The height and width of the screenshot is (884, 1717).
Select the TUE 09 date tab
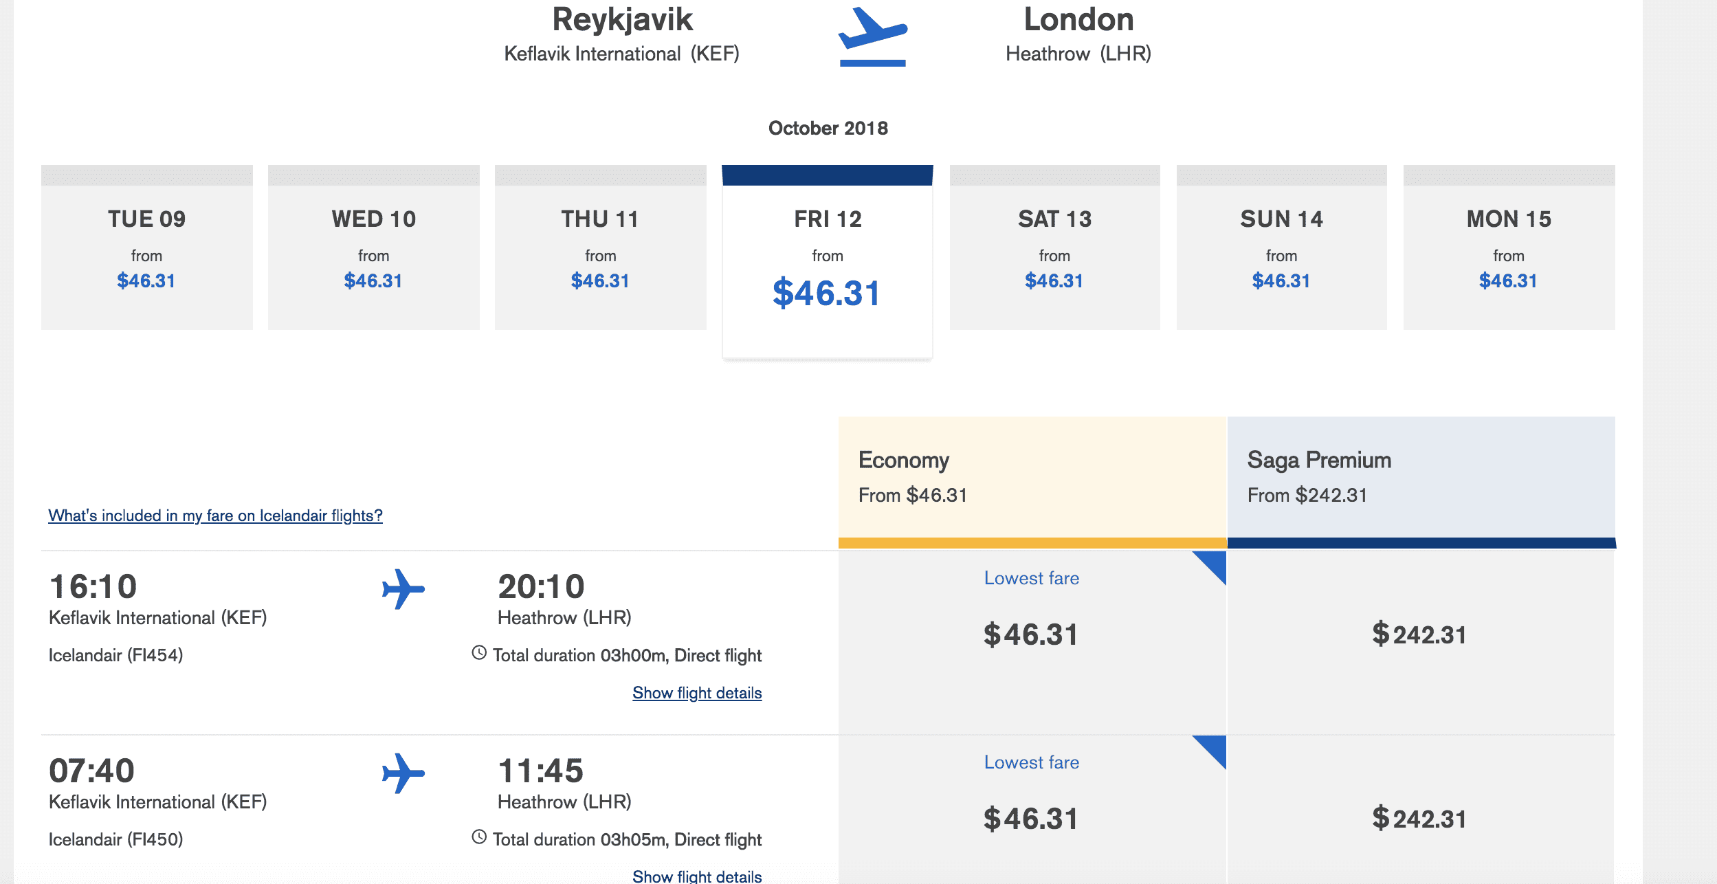146,247
